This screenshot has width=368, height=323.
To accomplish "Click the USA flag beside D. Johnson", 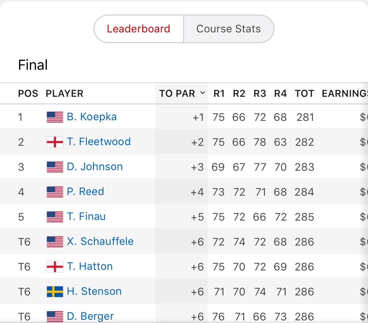I will (x=55, y=167).
